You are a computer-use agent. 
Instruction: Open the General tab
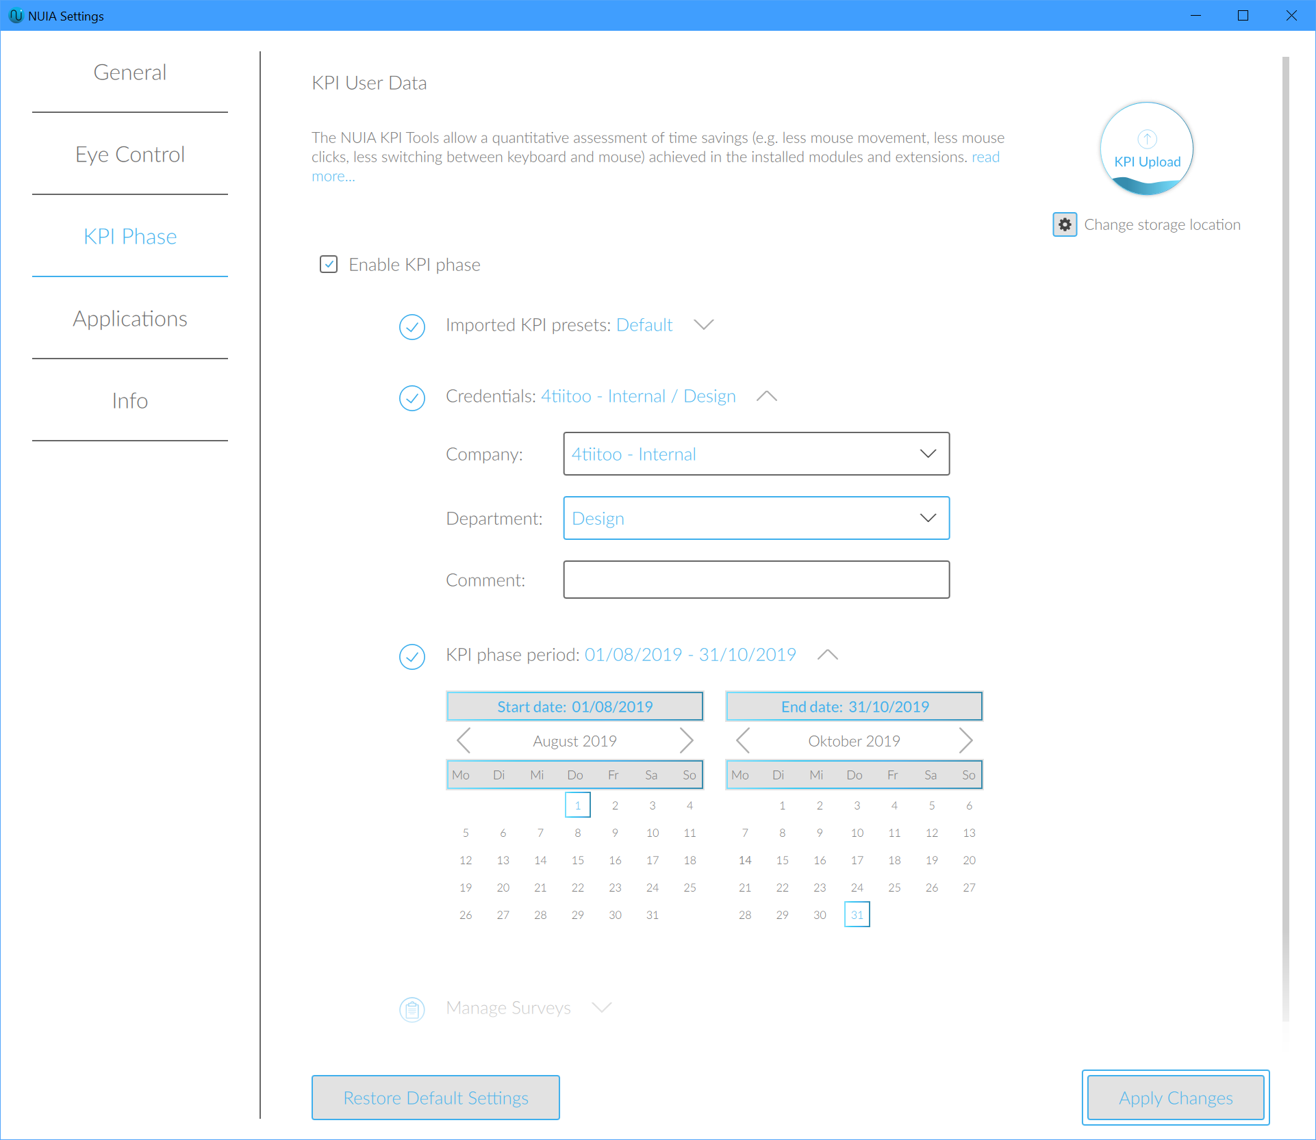pyautogui.click(x=130, y=72)
